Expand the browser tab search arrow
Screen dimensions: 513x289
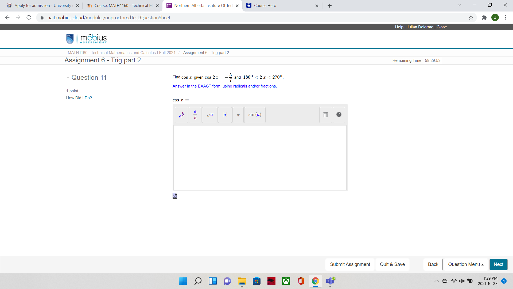click(459, 5)
